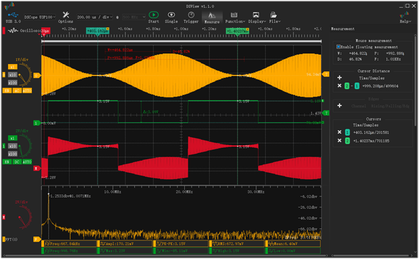Viewport: 419px width, 259px height.
Task: Click the yellow trigger level T marker
Action: [x=326, y=74]
